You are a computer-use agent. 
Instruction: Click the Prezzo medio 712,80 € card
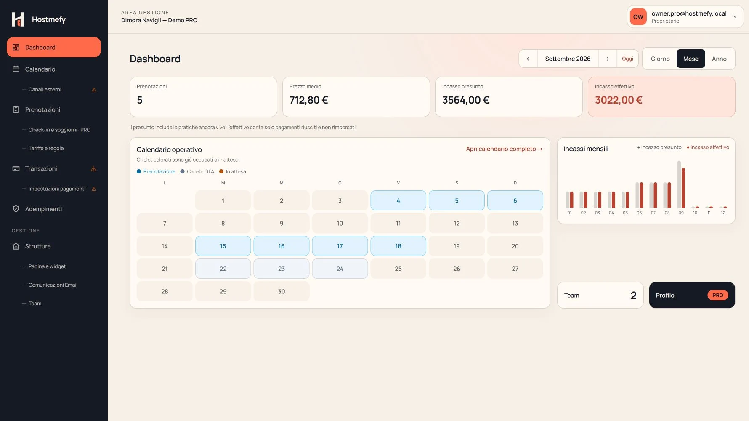(x=356, y=97)
